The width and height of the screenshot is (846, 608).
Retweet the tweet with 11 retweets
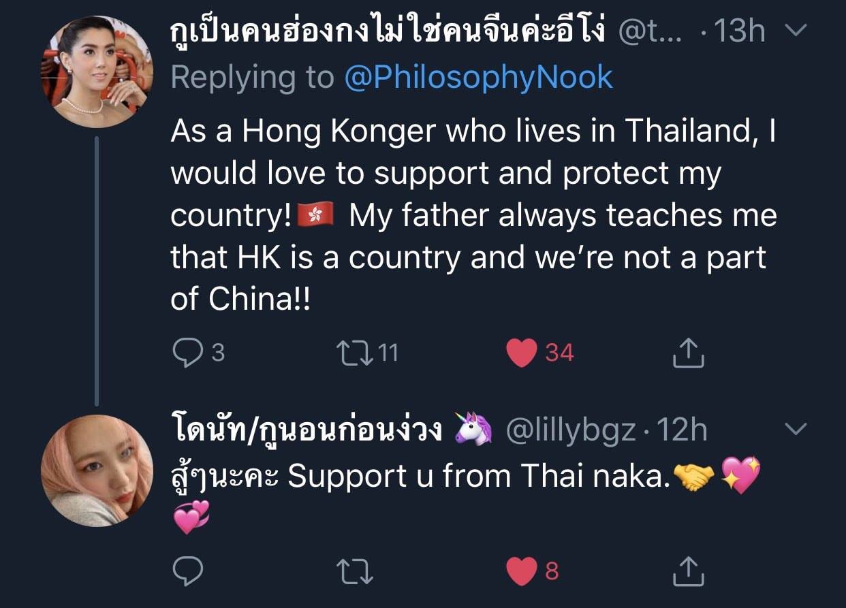coord(354,353)
